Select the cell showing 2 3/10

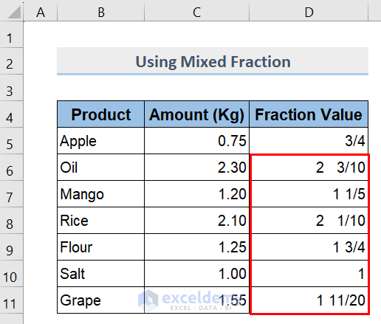point(309,168)
